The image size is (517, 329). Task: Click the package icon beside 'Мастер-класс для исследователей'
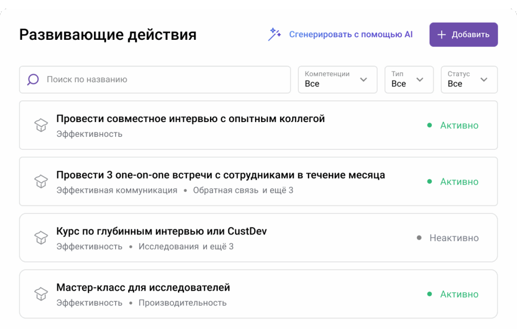pyautogui.click(x=40, y=294)
